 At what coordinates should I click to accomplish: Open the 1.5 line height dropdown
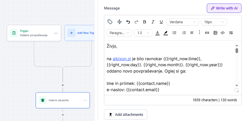[143, 33]
